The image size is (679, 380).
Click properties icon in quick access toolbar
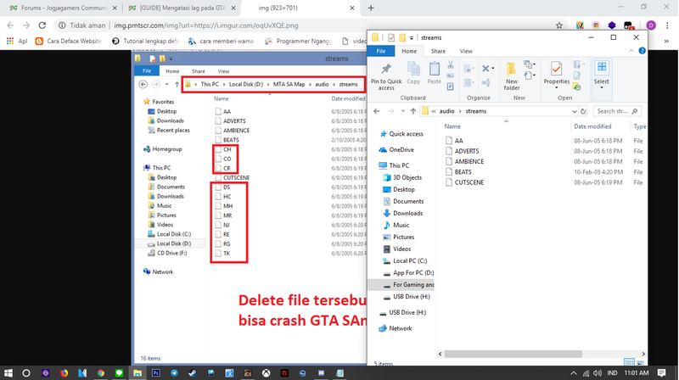click(x=391, y=37)
